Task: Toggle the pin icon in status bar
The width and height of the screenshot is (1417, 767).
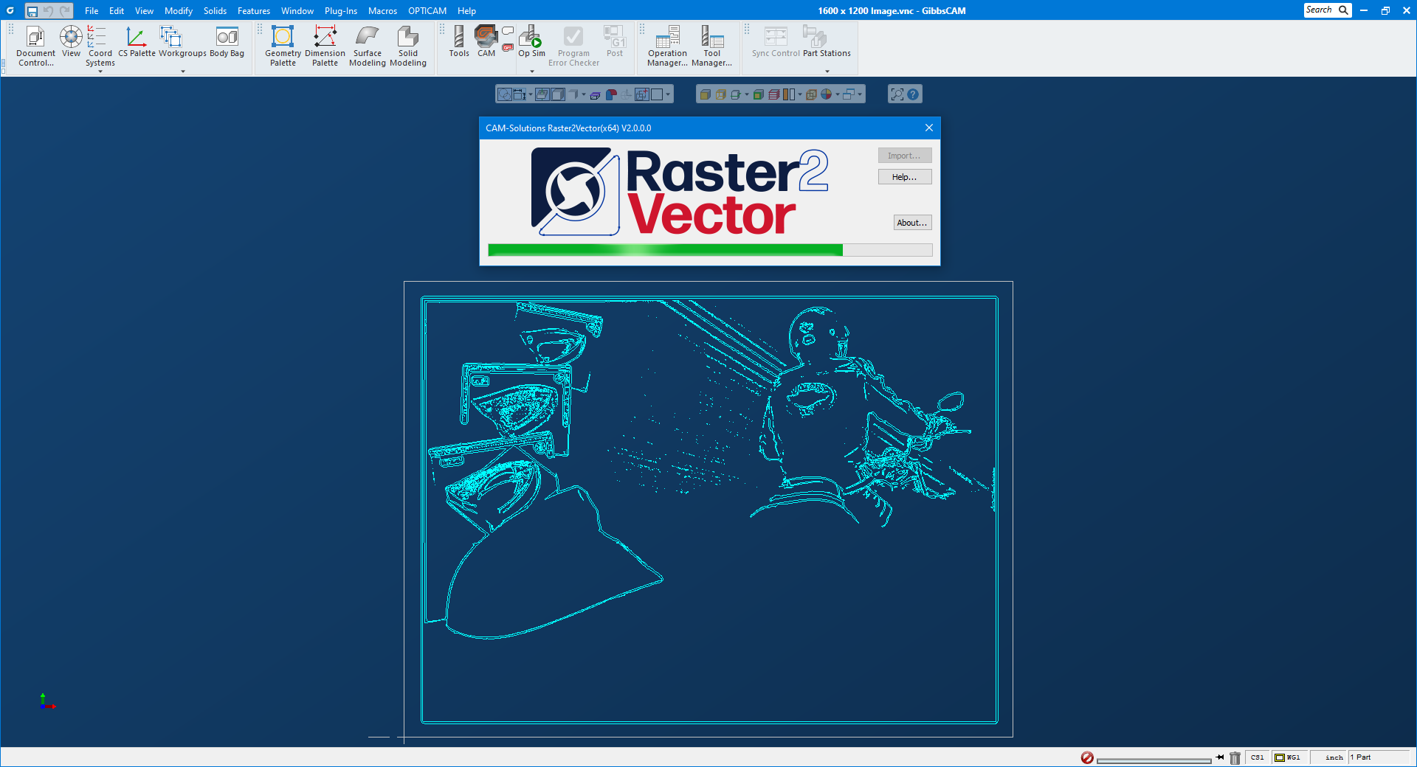Action: [x=1220, y=757]
